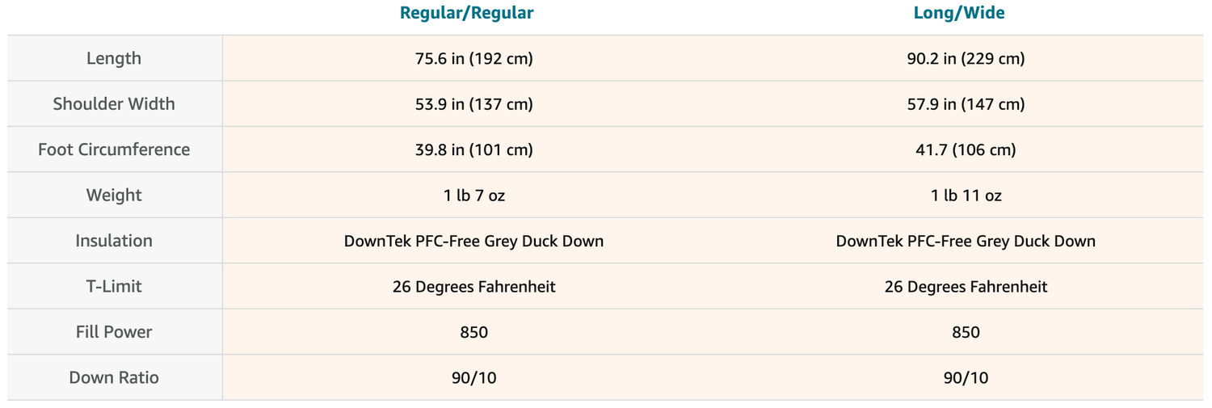Click the 41.7 (106 cm) foot circumference

point(966,150)
